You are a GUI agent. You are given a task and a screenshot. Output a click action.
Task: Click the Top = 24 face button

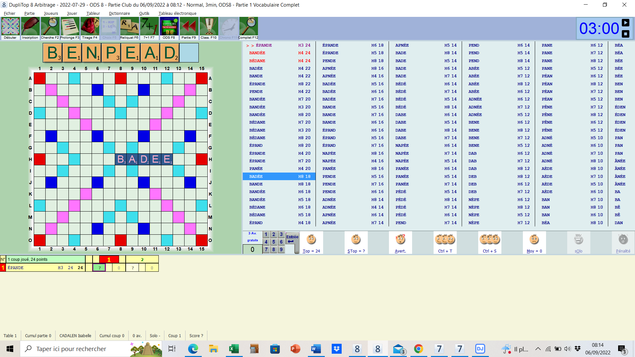coord(311,243)
